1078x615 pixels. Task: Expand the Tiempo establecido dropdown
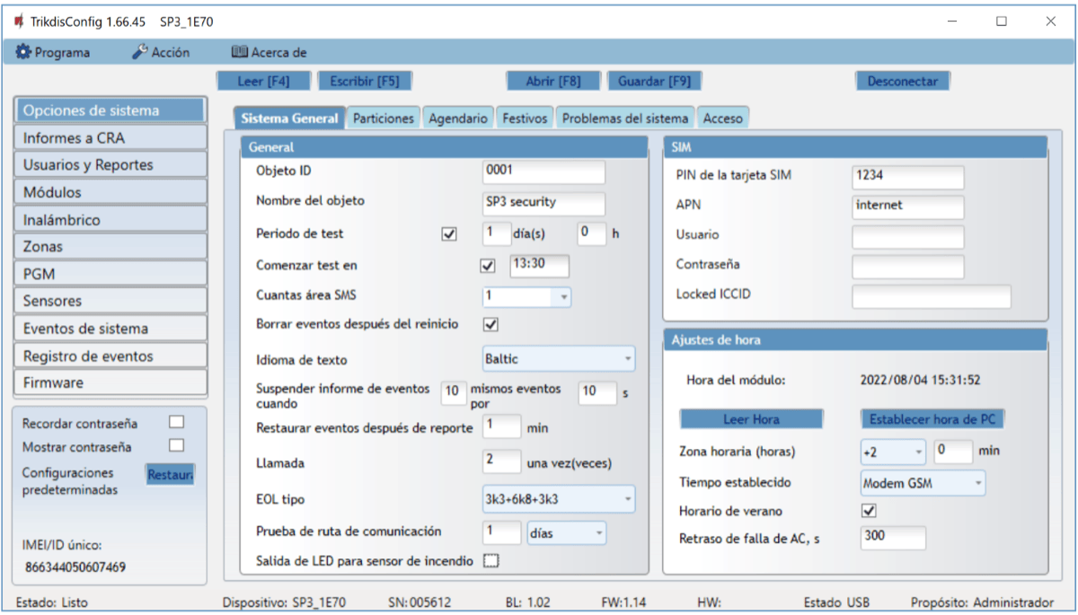(922, 483)
